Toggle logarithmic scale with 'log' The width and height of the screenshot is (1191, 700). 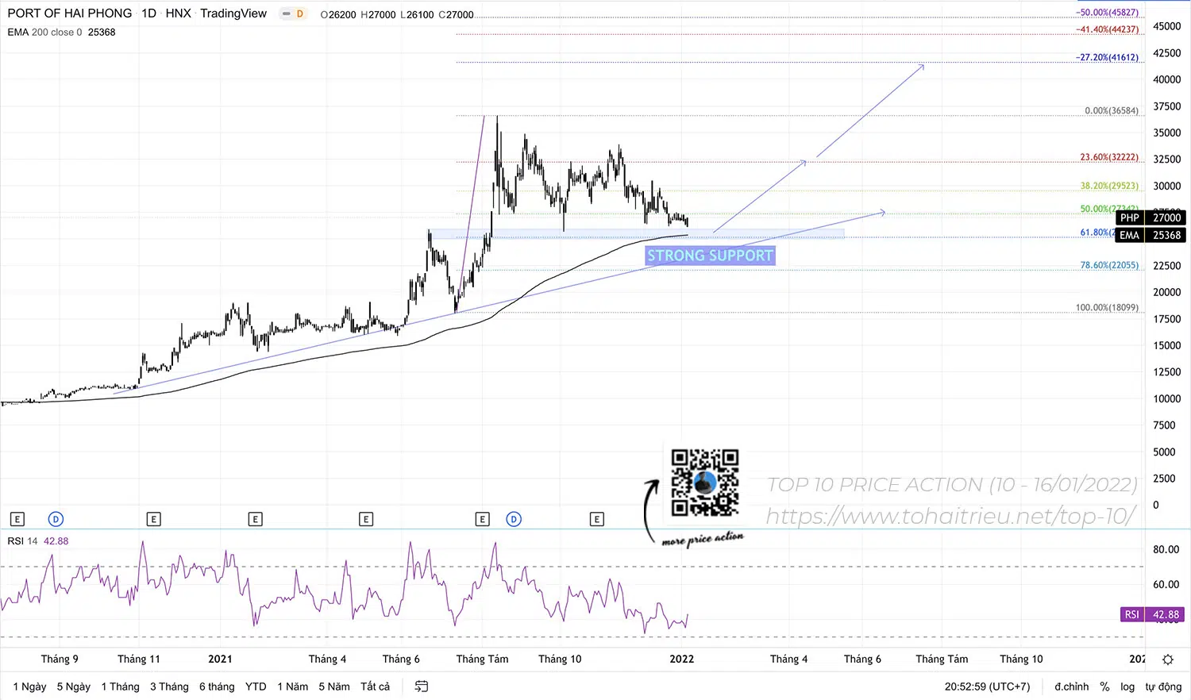point(1127,687)
